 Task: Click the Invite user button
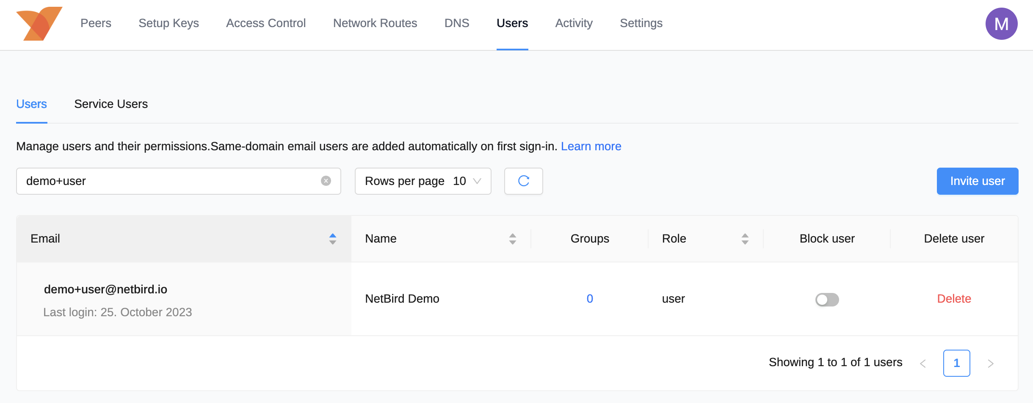[977, 181]
